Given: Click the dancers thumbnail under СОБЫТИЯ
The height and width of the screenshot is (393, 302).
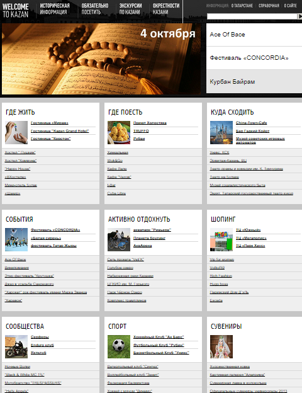Looking at the screenshot, I should click(16, 239).
